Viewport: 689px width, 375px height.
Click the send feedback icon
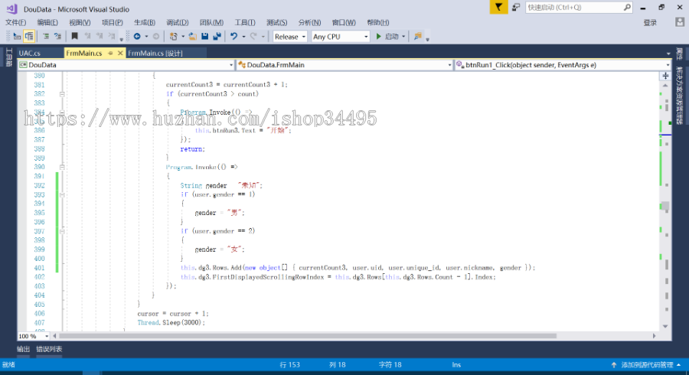tap(516, 7)
